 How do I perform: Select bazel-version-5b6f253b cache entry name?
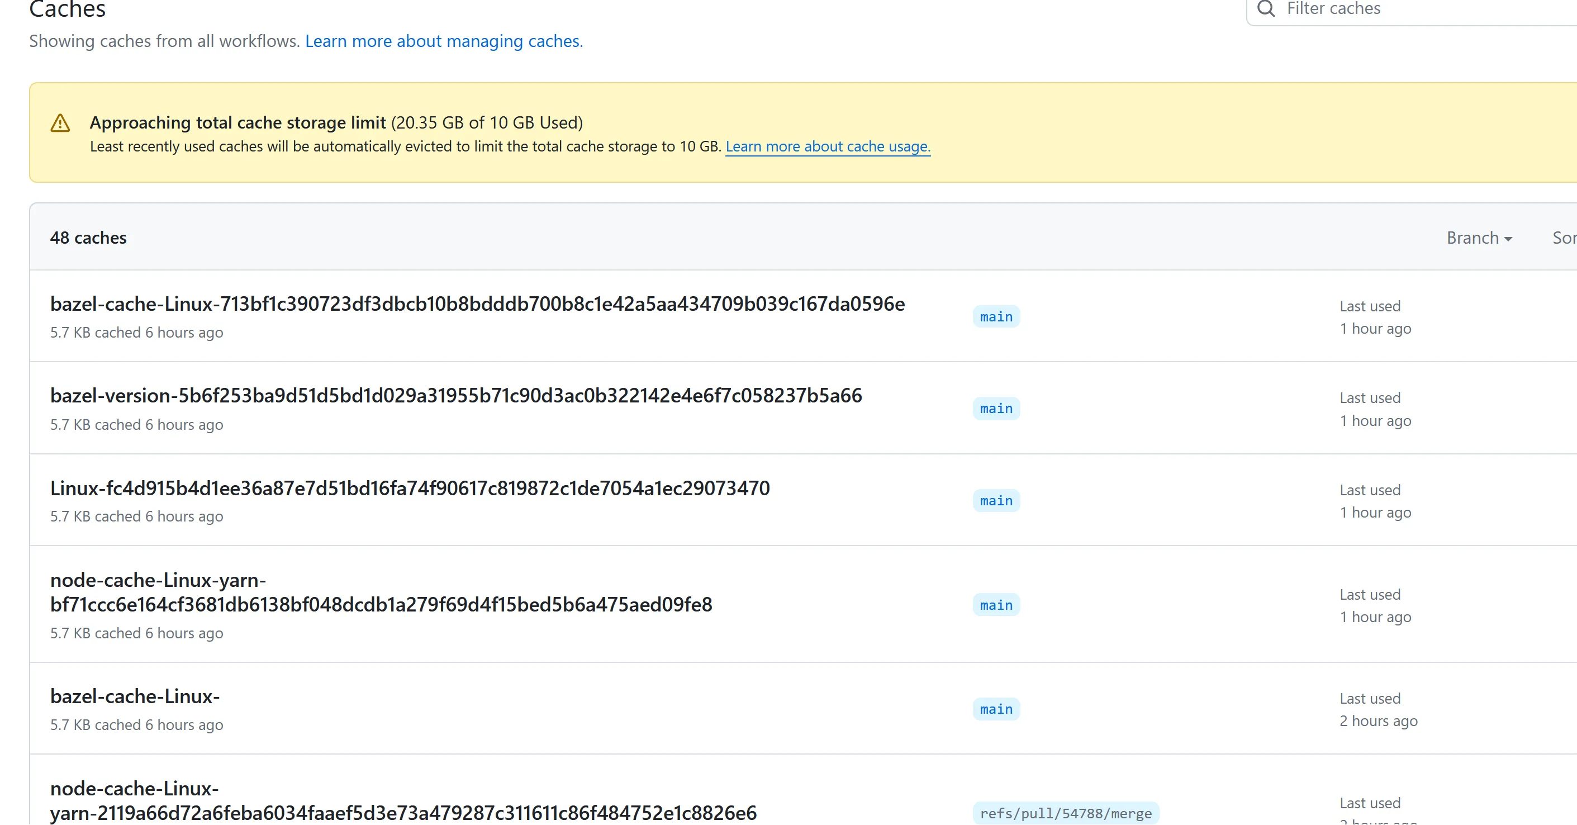[455, 396]
